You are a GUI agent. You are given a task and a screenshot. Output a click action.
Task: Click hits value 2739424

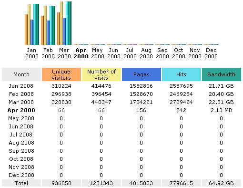181,102
